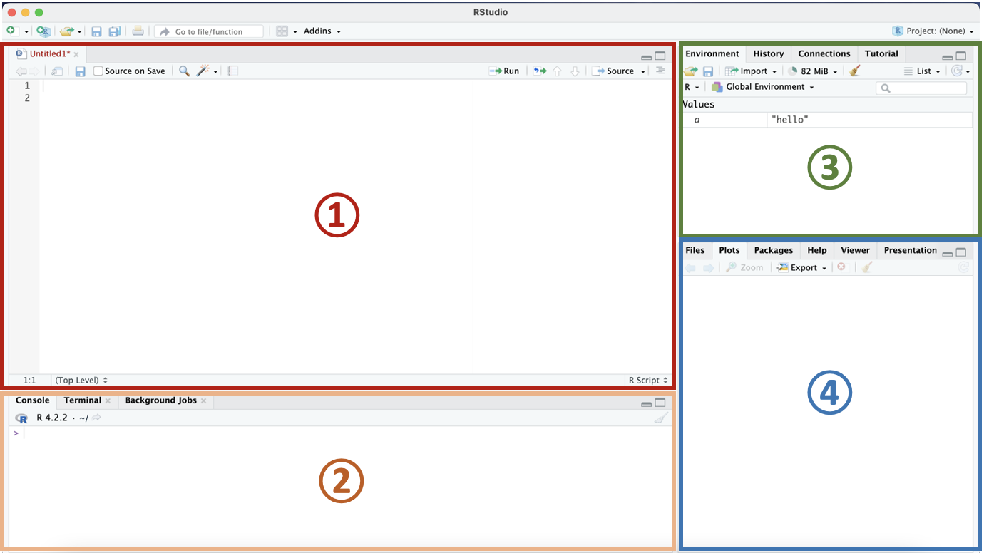Open the Export menu in Plots pane
Image resolution: width=984 pixels, height=553 pixels.
[x=801, y=267]
